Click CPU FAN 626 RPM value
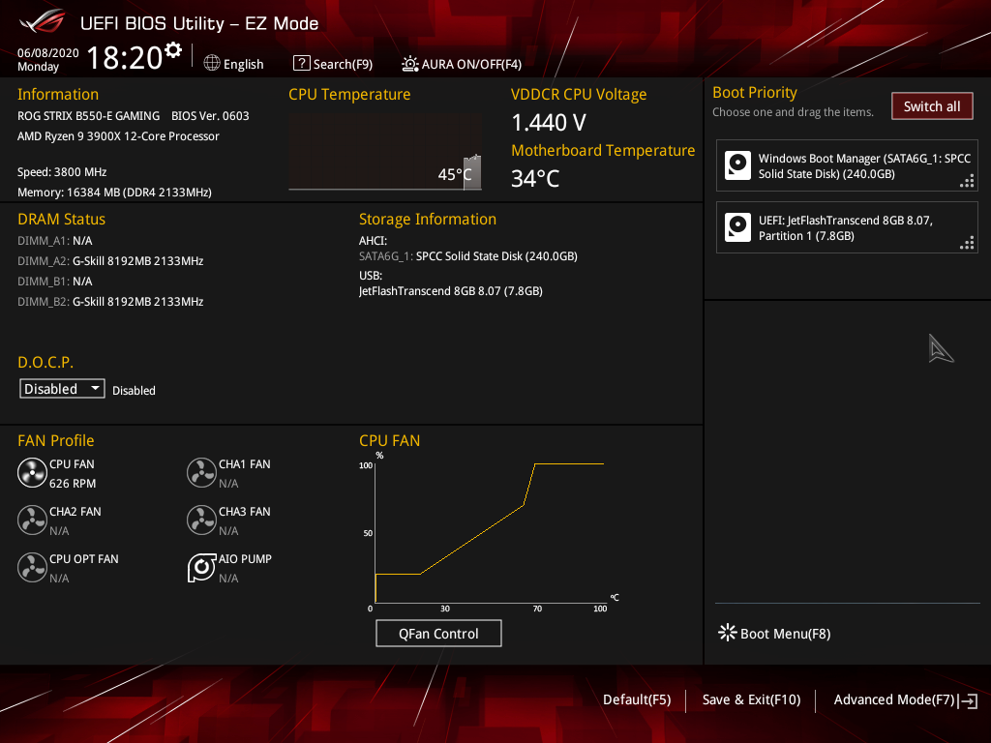 (73, 484)
